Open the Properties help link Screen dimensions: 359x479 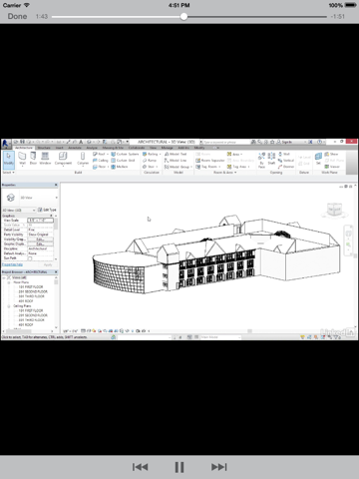pos(12,264)
